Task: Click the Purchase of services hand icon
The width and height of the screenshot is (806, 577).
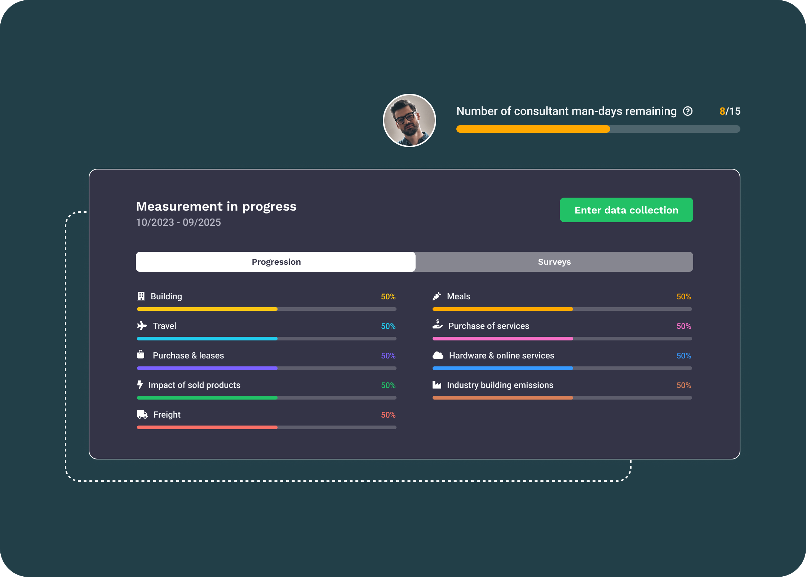Action: click(x=437, y=324)
